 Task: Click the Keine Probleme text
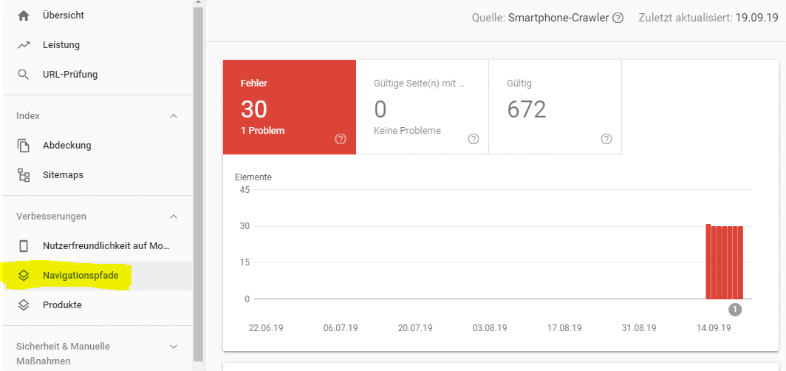(x=408, y=131)
